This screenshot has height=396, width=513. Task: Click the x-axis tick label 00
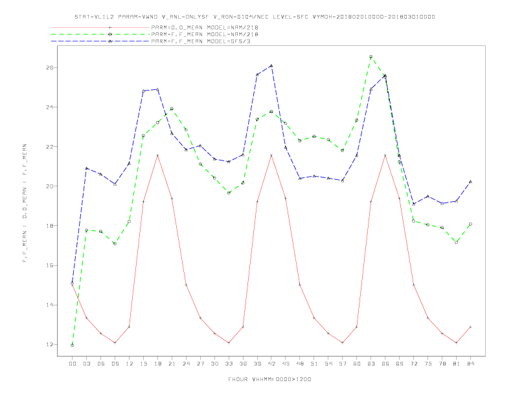click(73, 364)
